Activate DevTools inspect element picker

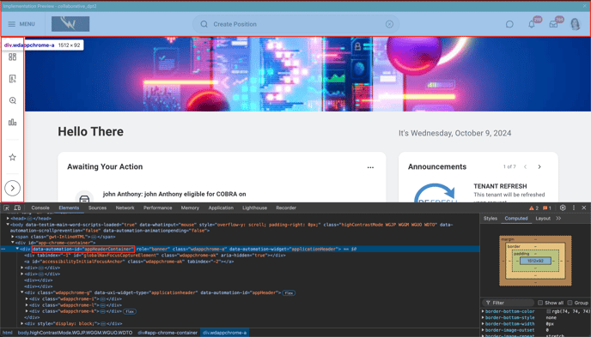[6, 208]
